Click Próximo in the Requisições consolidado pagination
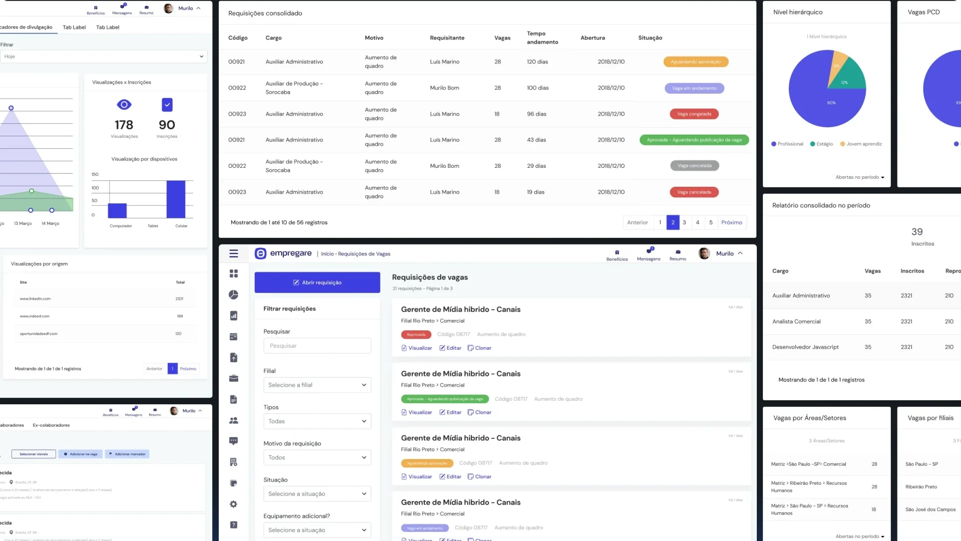 click(731, 222)
